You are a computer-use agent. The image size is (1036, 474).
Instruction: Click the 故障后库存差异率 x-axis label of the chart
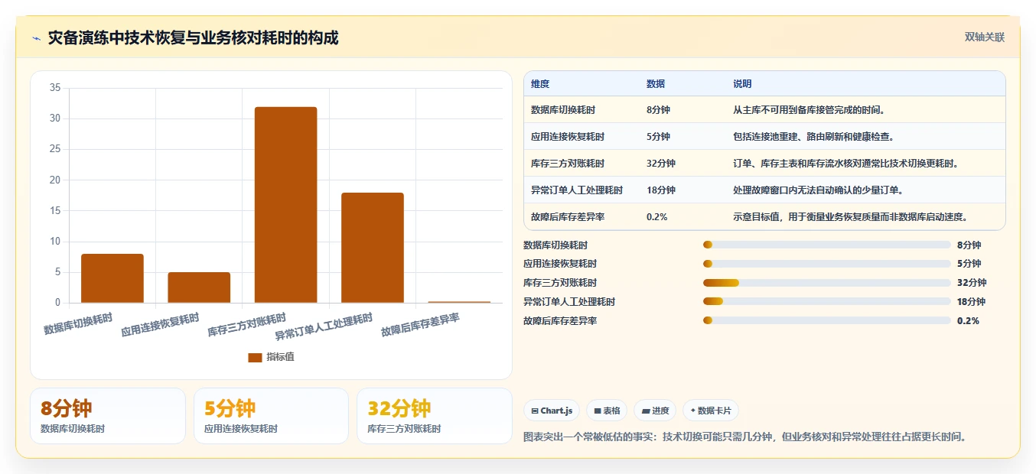421,325
